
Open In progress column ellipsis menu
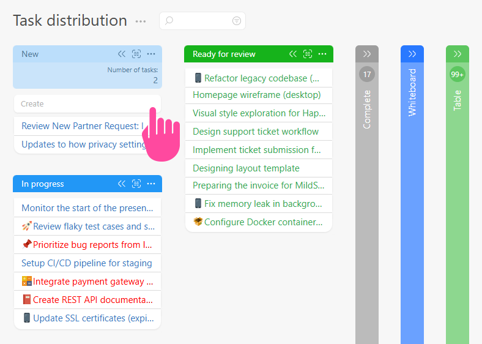click(x=151, y=184)
